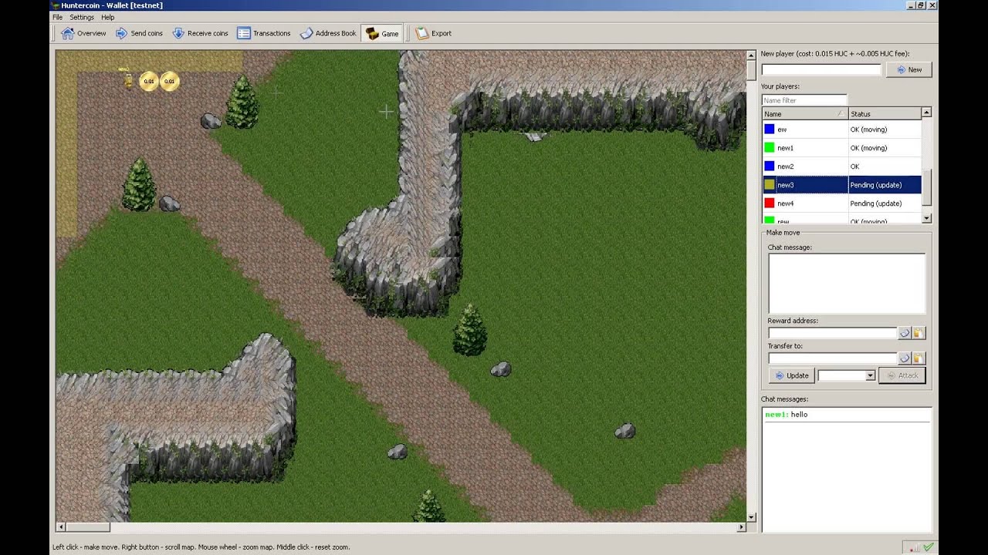This screenshot has height=555, width=988.
Task: Open address book for Transfer to
Action: (904, 358)
